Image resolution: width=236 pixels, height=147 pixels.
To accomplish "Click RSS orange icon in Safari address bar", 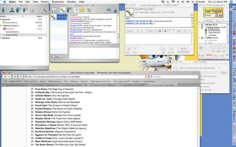I will point(146,77).
